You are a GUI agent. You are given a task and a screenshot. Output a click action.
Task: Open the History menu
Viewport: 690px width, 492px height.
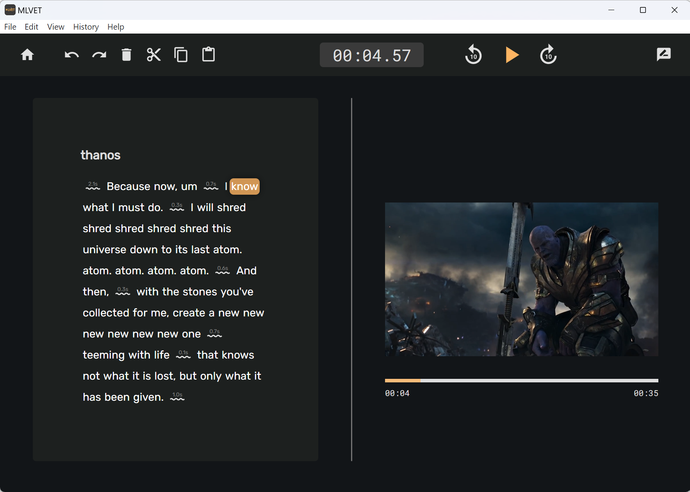click(86, 27)
